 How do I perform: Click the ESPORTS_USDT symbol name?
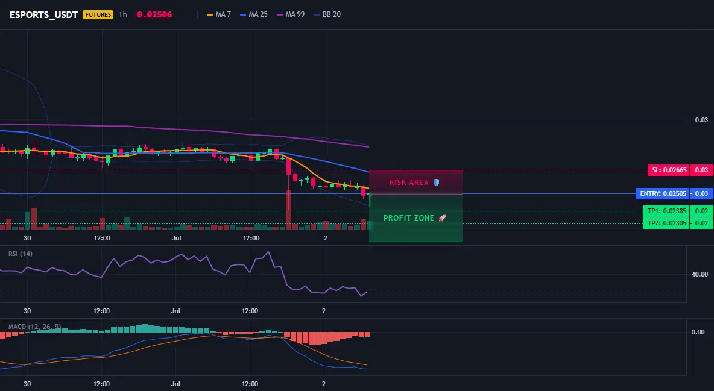[x=43, y=14]
